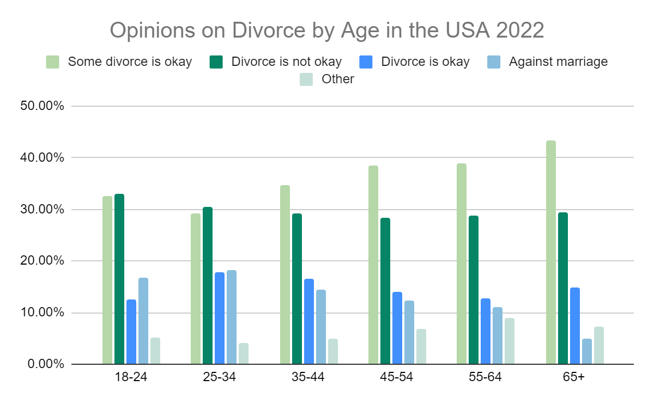The width and height of the screenshot is (654, 404).
Task: Select the 'Against marriage' legend text
Action: (558, 62)
